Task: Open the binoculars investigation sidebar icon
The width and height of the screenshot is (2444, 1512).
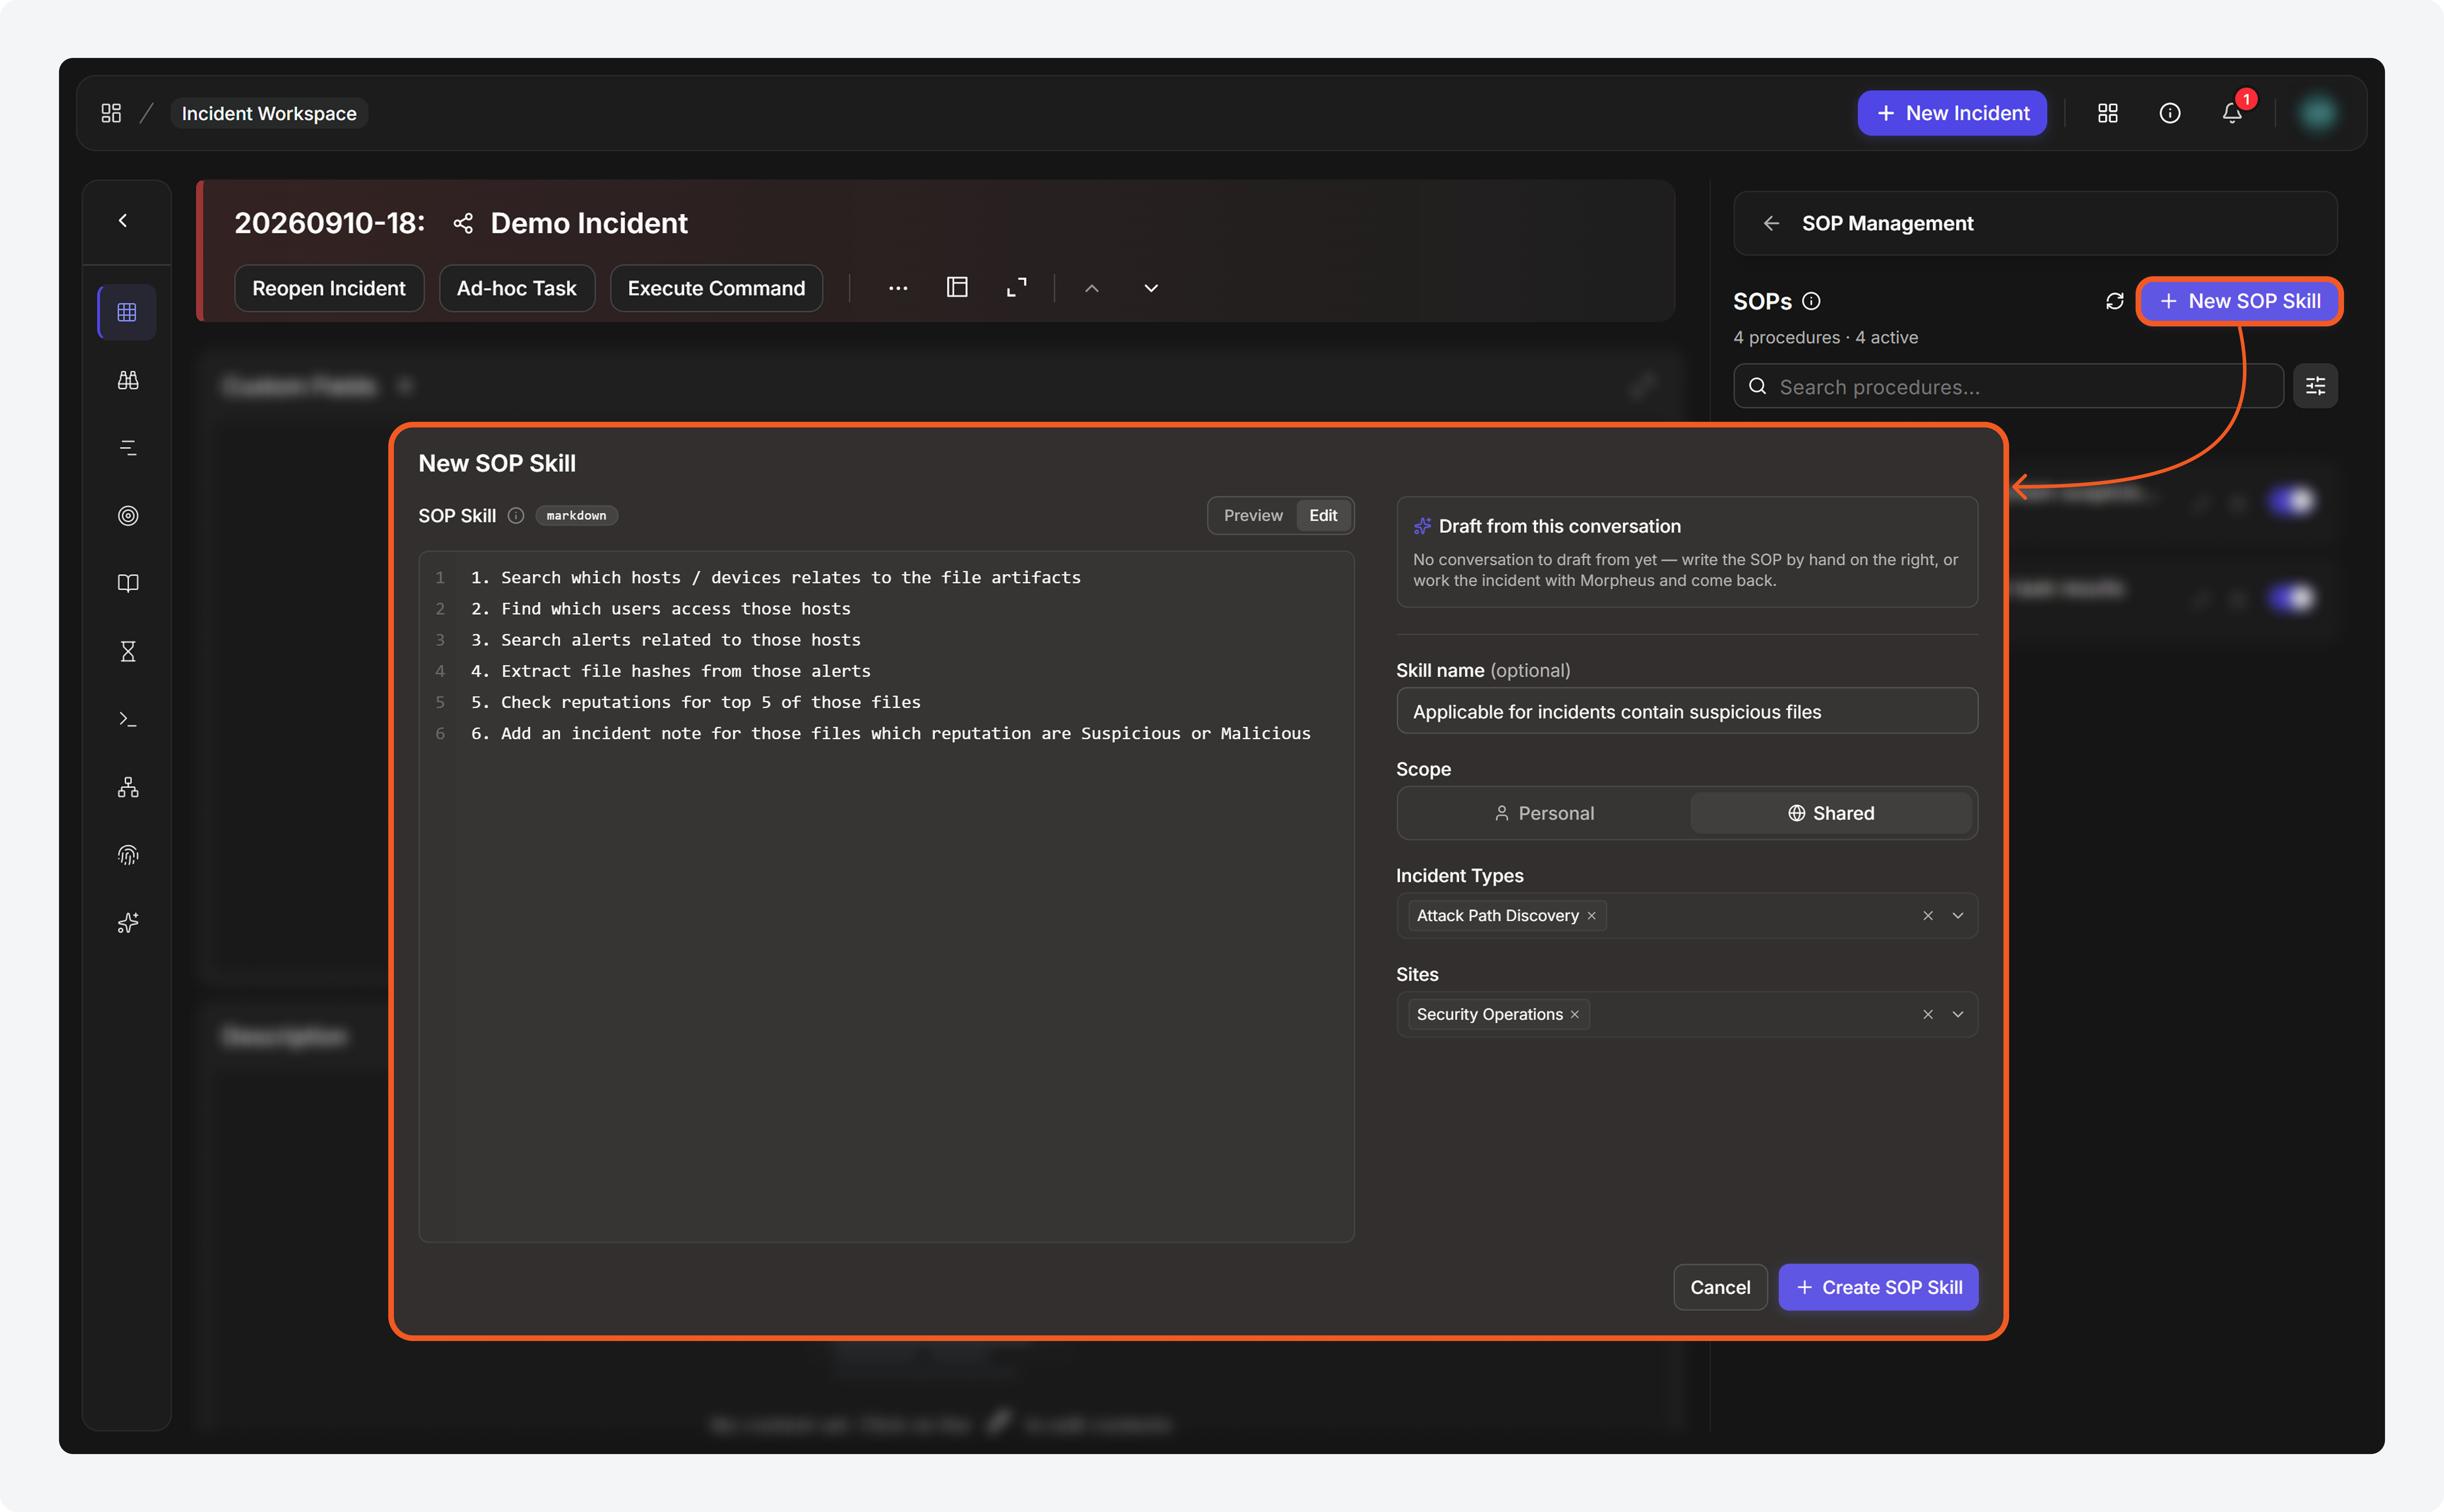Action: [128, 380]
